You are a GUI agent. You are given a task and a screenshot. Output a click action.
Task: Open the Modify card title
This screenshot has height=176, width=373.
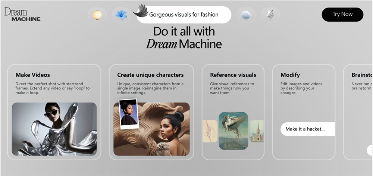coord(290,75)
